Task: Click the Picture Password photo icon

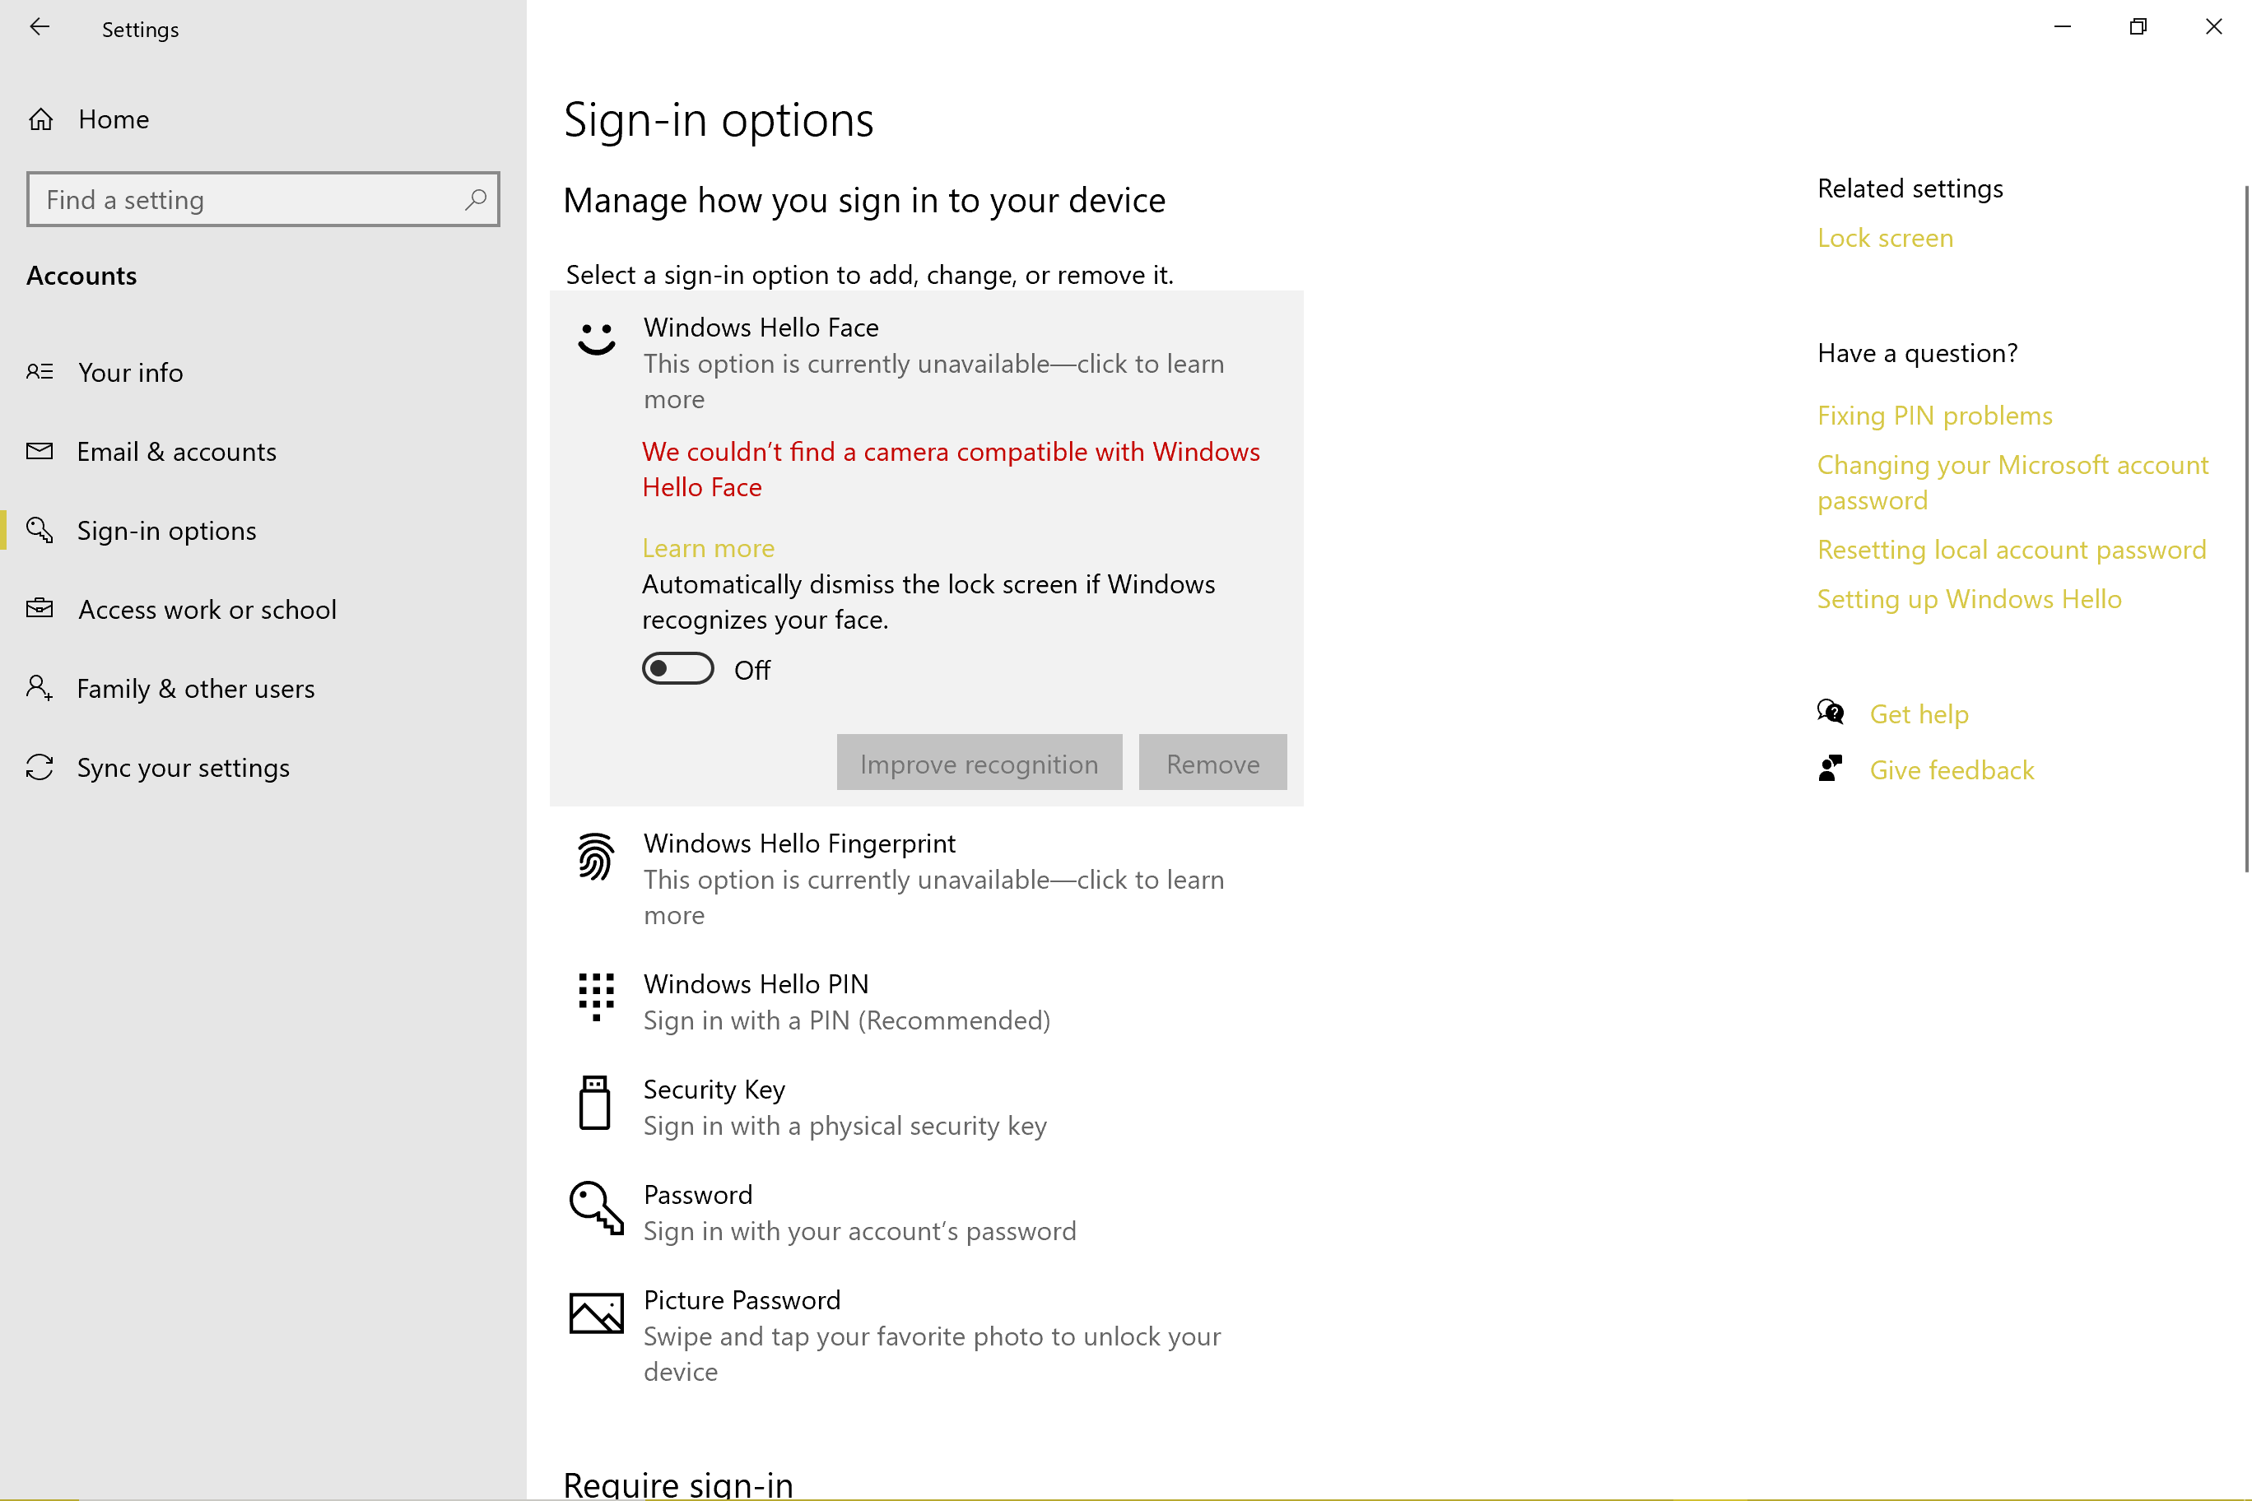Action: tap(596, 1313)
